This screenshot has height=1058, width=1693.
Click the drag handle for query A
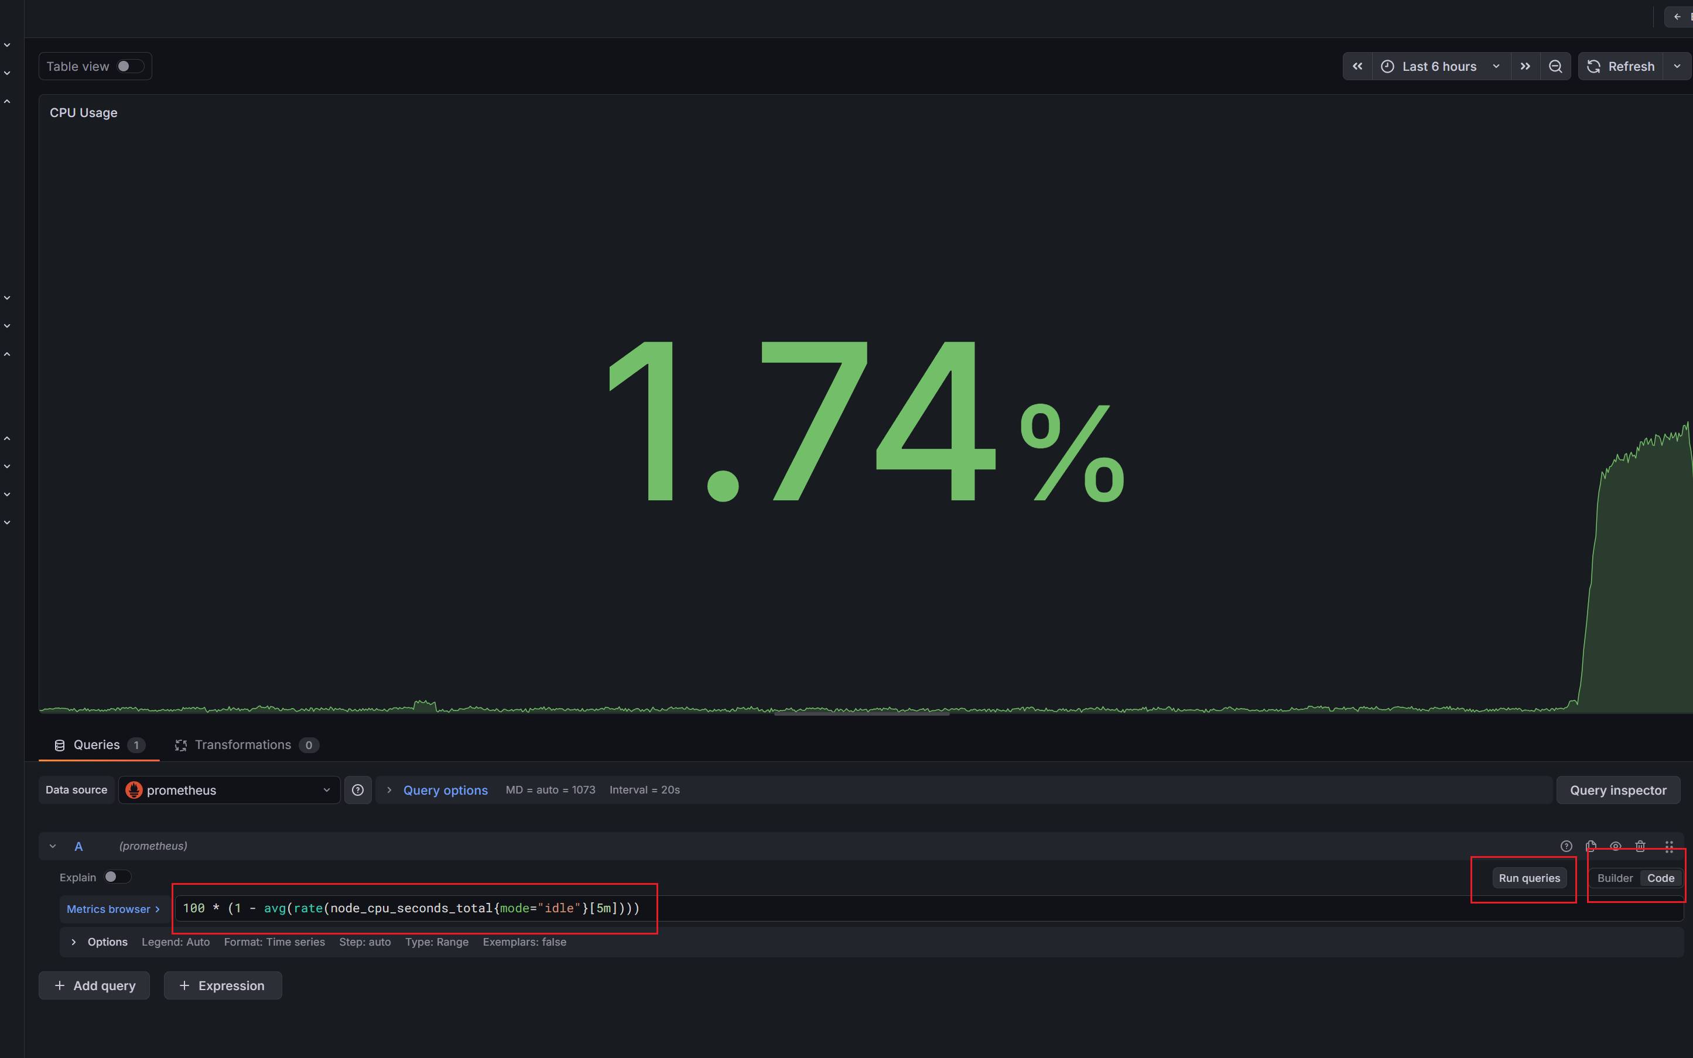click(x=1668, y=846)
